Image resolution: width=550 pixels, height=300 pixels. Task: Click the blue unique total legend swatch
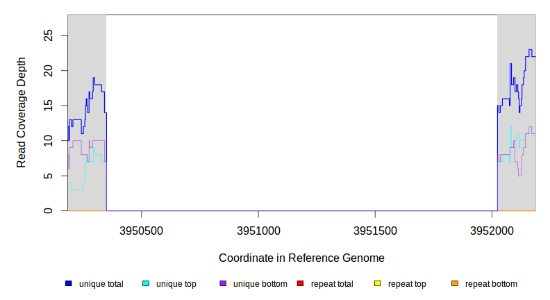tap(69, 284)
